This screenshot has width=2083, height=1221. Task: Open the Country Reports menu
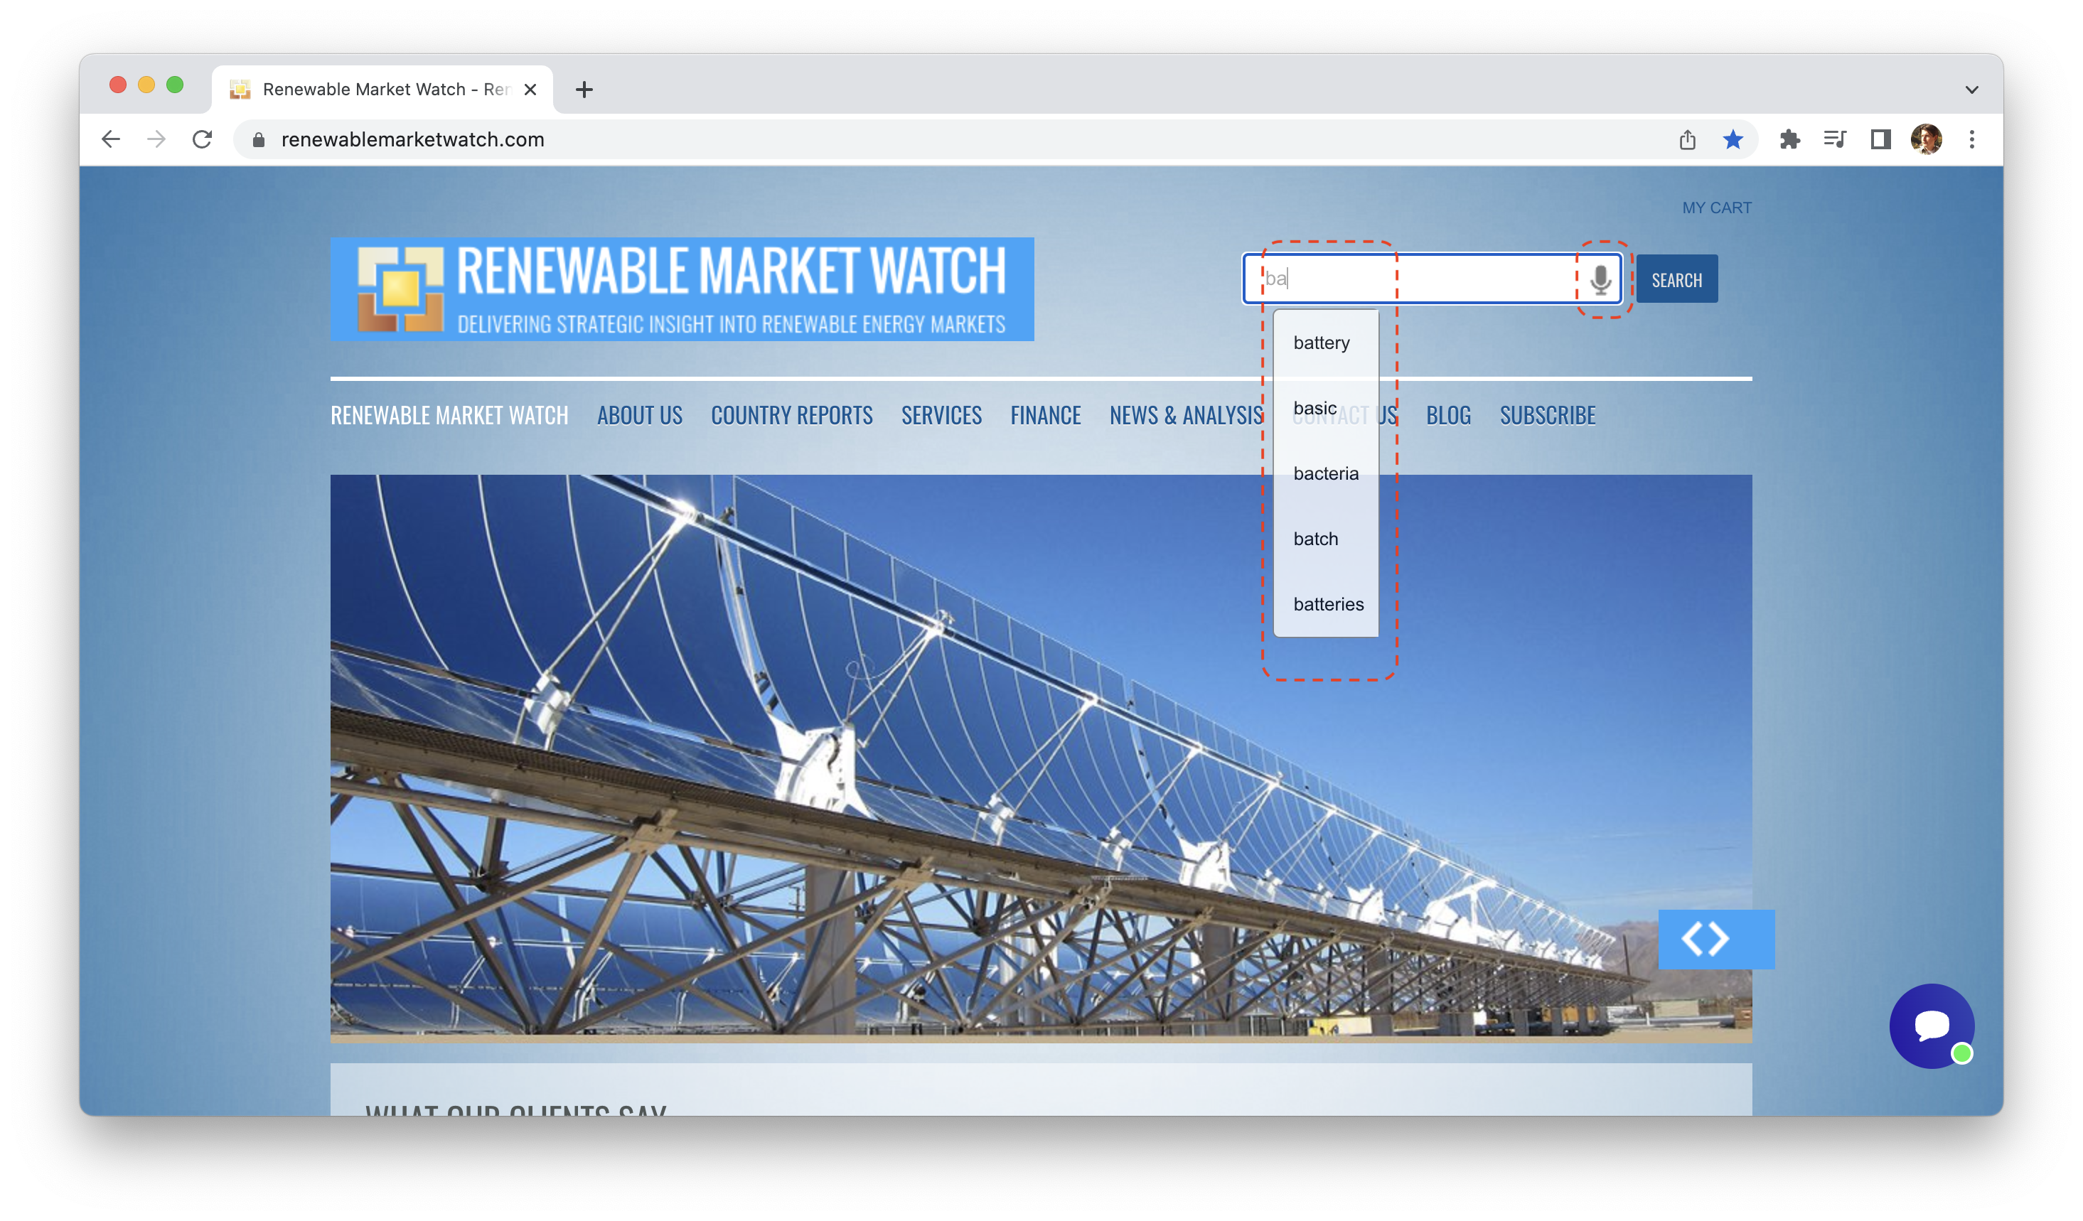pos(791,415)
